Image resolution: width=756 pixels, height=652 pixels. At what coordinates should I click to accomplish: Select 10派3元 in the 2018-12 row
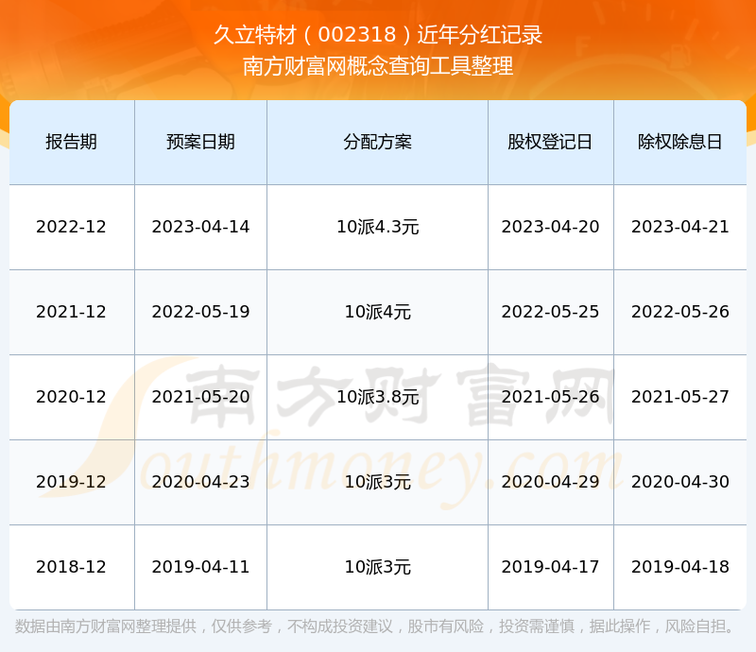pyautogui.click(x=377, y=567)
